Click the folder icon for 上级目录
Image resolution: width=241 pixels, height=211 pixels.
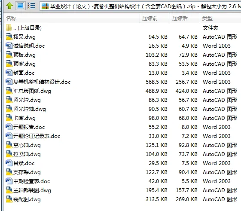9,28
